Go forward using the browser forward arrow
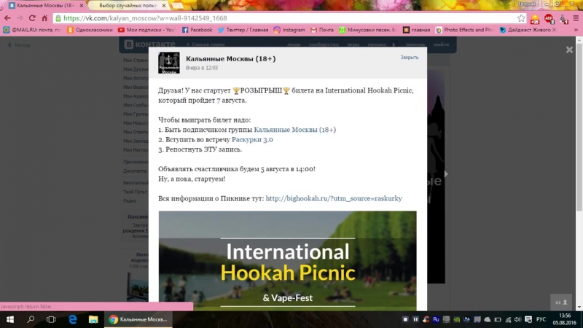Viewport: 583px width, 328px height. coord(20,18)
